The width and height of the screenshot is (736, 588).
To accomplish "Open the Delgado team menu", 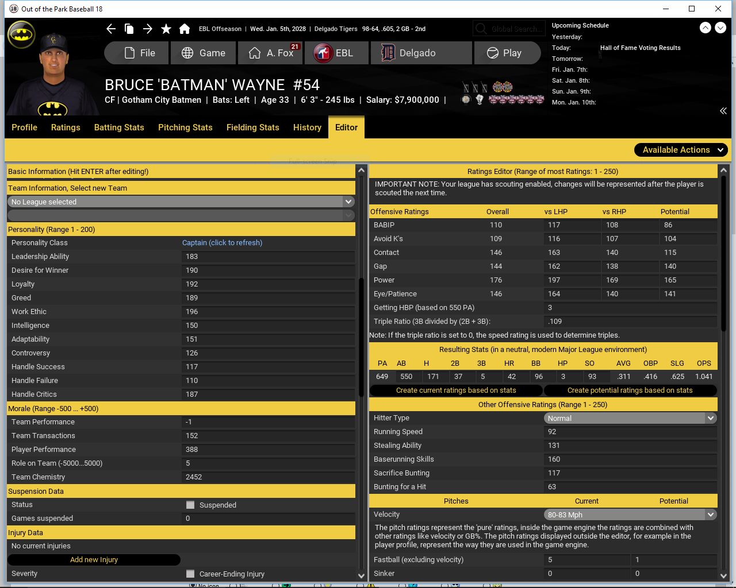I will 421,53.
